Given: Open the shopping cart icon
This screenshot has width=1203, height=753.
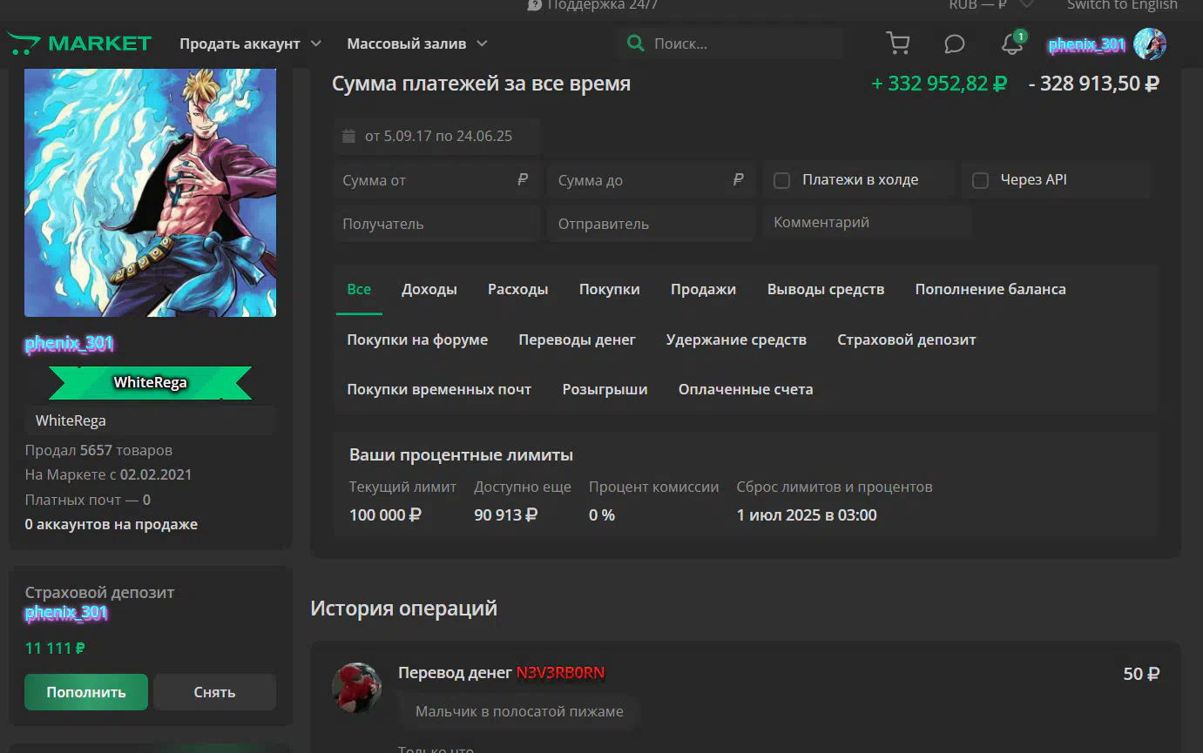Looking at the screenshot, I should [897, 44].
